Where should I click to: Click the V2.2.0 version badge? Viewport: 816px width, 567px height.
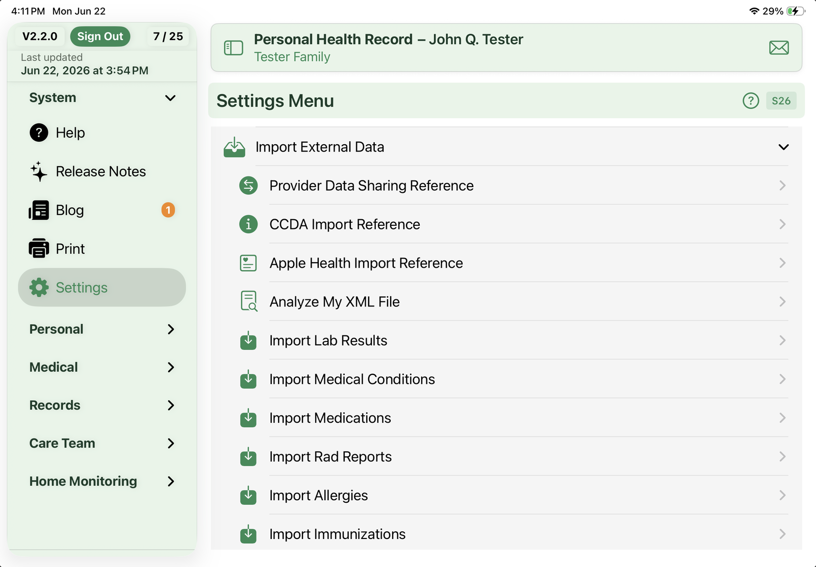(x=40, y=36)
